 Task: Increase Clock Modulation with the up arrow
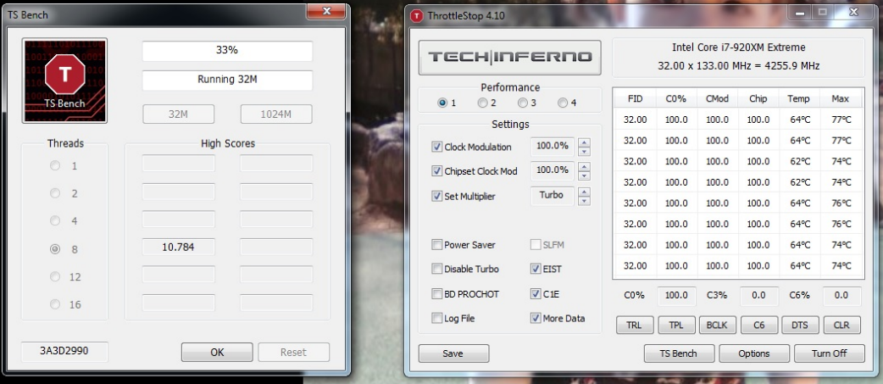585,142
